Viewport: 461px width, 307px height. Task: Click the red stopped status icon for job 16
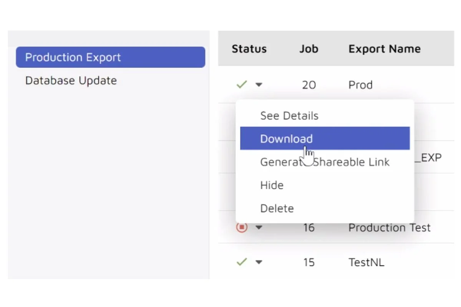pos(242,228)
